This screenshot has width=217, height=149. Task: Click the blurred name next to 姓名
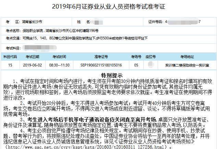[x=96, y=22]
